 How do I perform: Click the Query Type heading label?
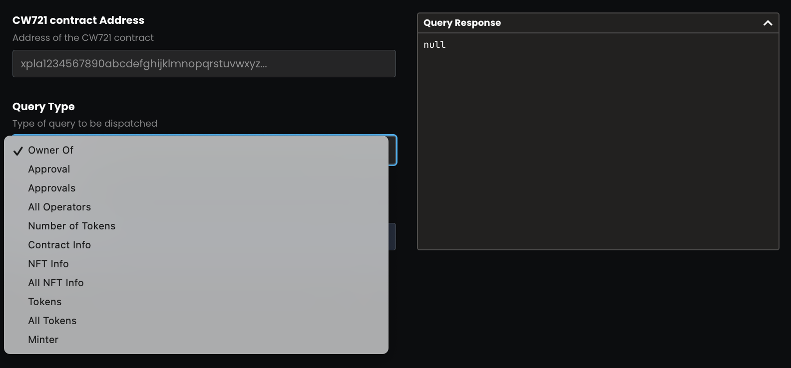click(x=43, y=107)
